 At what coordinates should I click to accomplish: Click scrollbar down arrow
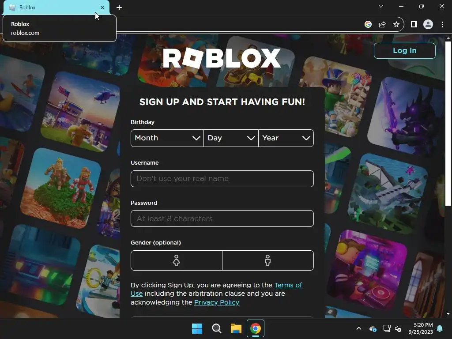tap(448, 314)
